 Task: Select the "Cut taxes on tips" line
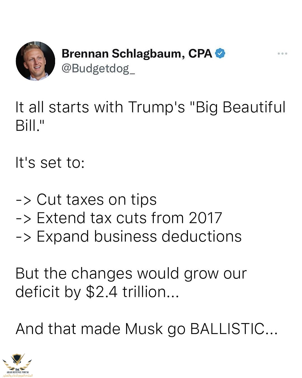[x=96, y=200]
